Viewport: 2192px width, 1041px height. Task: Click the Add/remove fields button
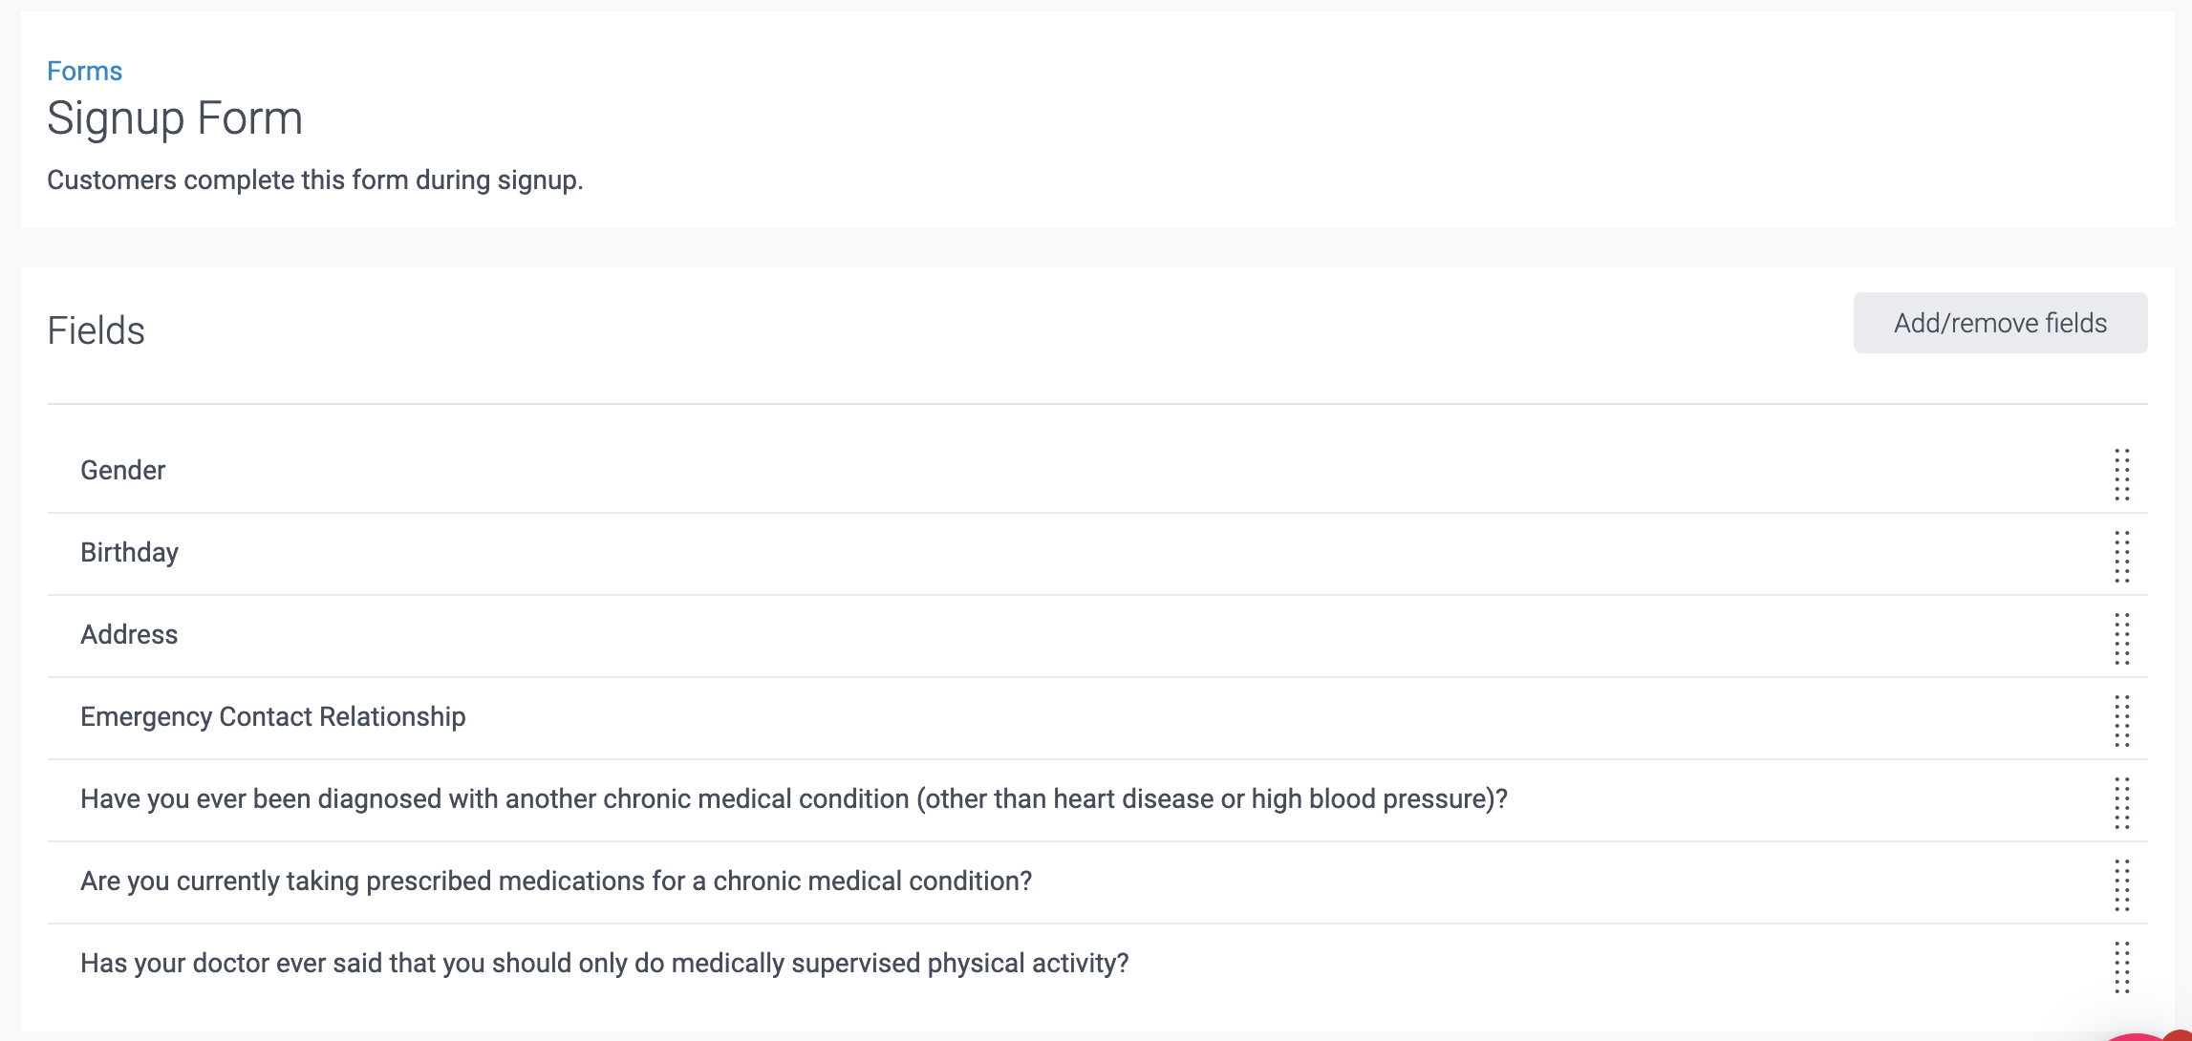point(2000,322)
